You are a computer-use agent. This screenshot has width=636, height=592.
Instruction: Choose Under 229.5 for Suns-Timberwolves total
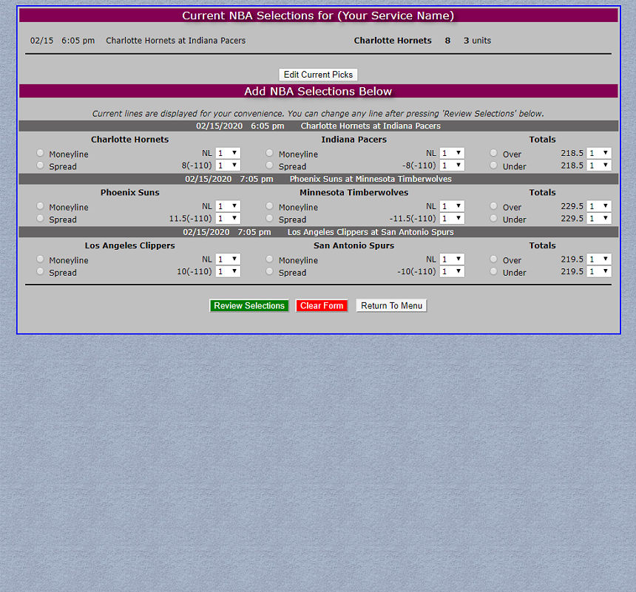pos(493,218)
